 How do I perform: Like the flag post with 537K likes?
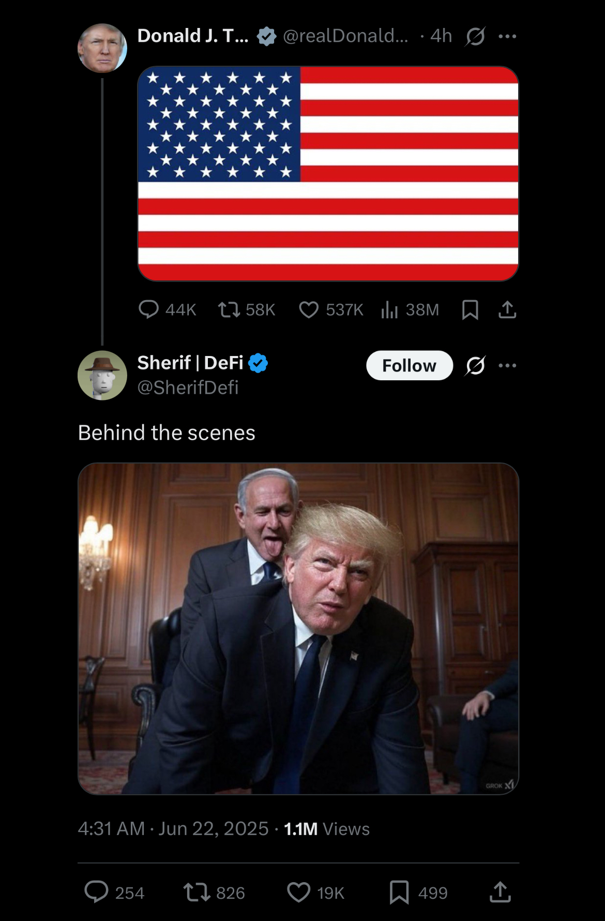[331, 309]
